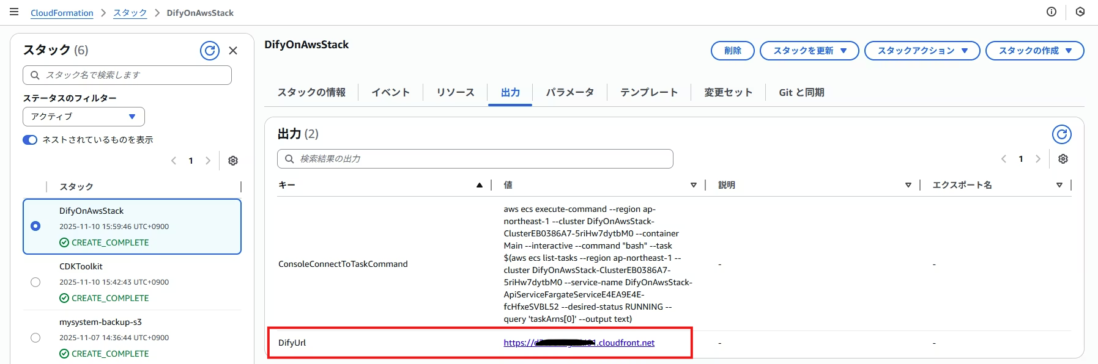This screenshot has height=364, width=1098.
Task: Expand the スタックを更新 dropdown
Action: click(809, 51)
